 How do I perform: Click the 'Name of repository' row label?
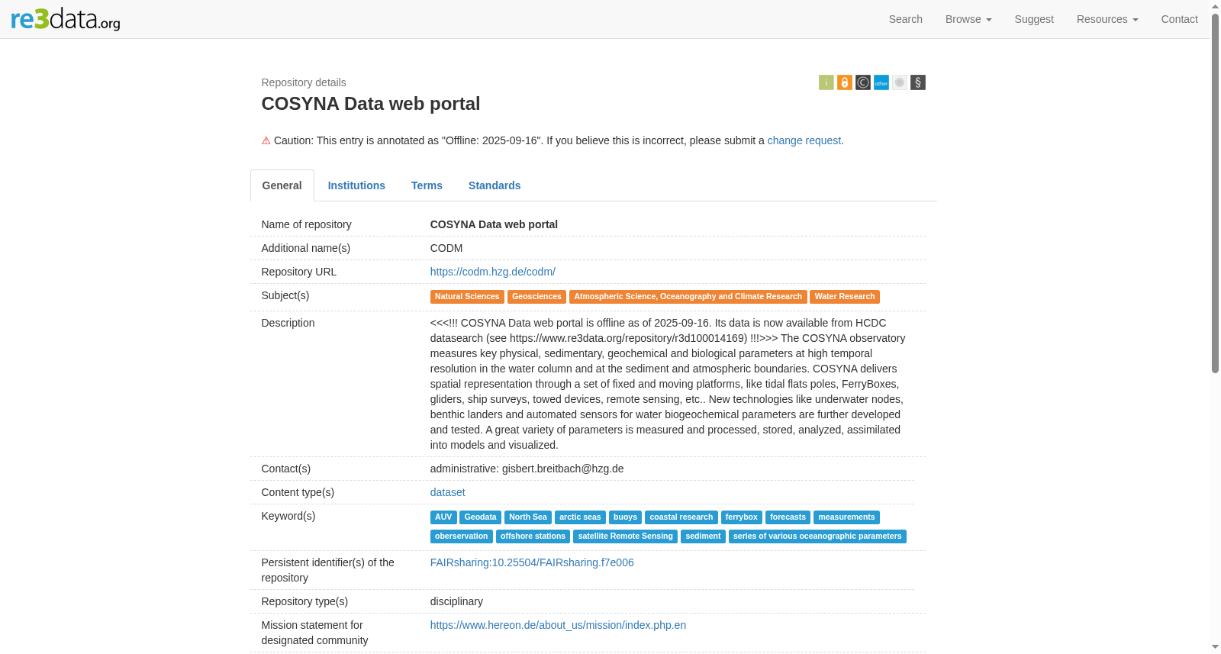306,224
